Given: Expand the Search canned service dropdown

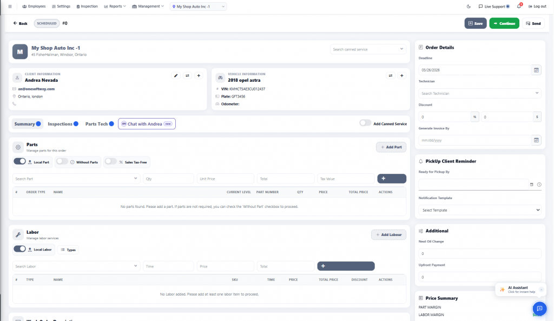Looking at the screenshot, I should click(x=368, y=49).
